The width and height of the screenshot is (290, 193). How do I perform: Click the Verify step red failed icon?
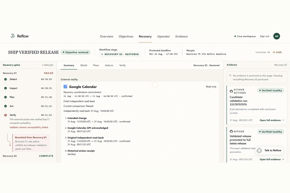[x=5, y=115]
